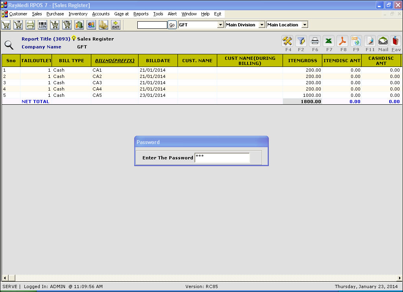Open the Main Division dropdown
This screenshot has width=403, height=292.
pos(262,25)
